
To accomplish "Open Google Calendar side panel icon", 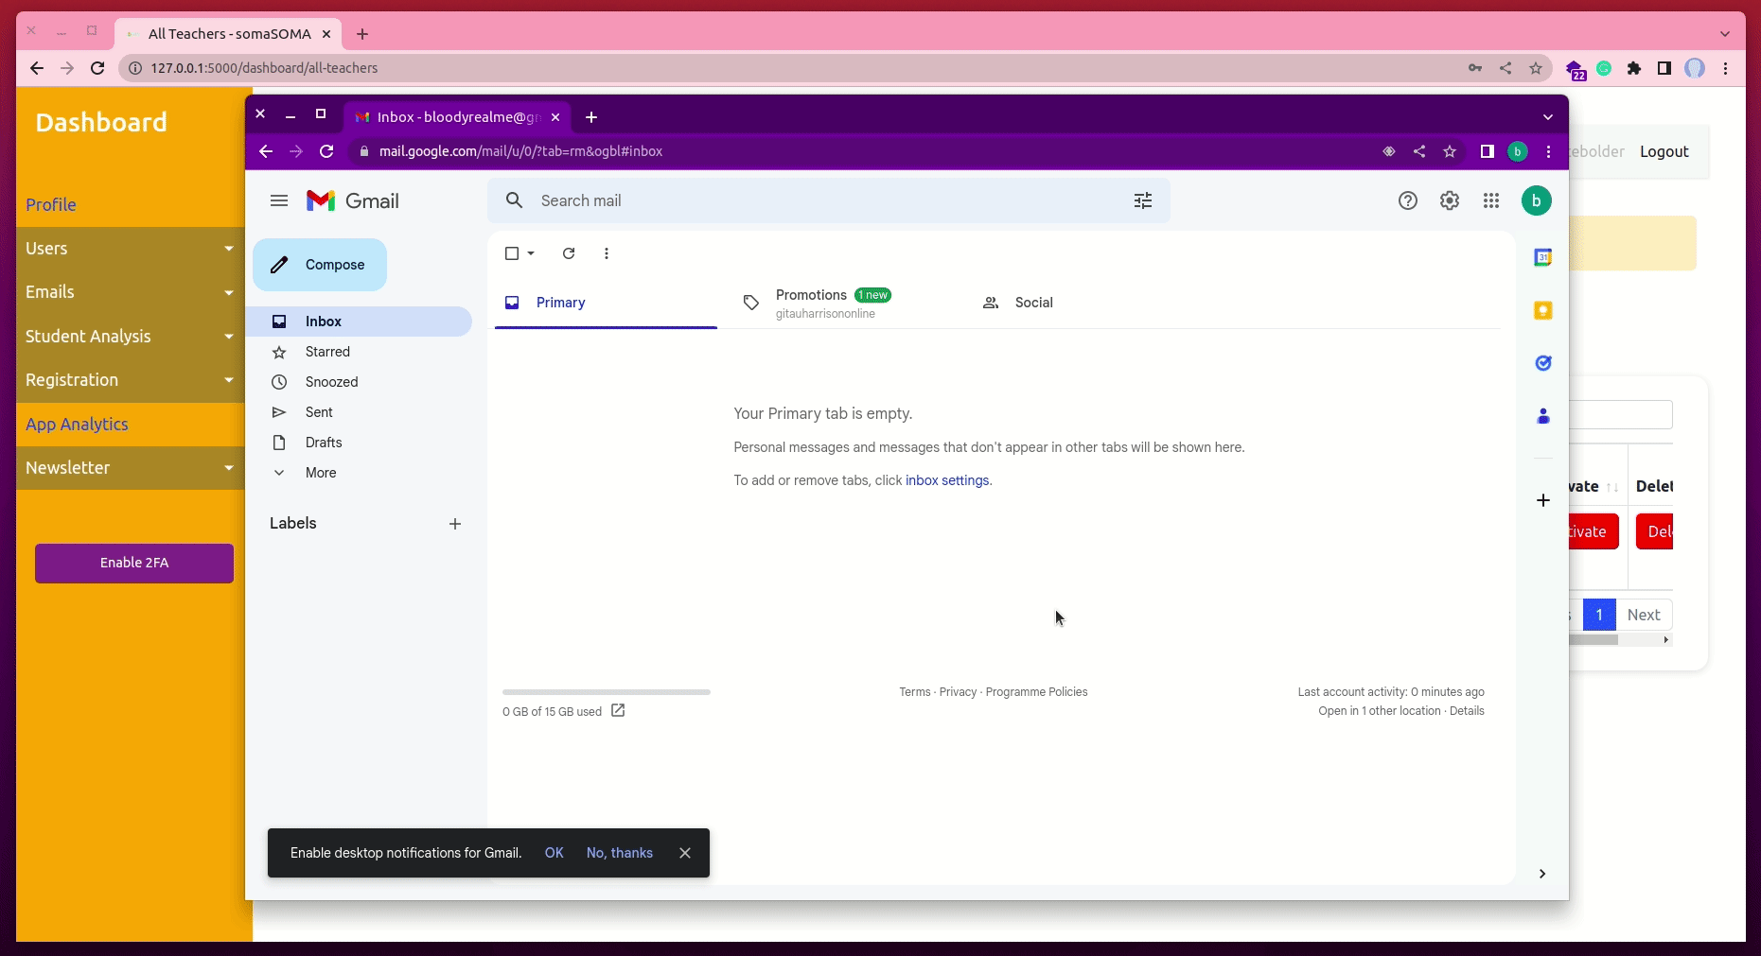I will coord(1542,257).
